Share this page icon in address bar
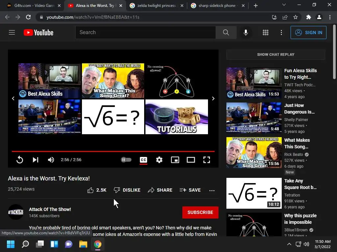337x252 pixels. click(x=285, y=17)
